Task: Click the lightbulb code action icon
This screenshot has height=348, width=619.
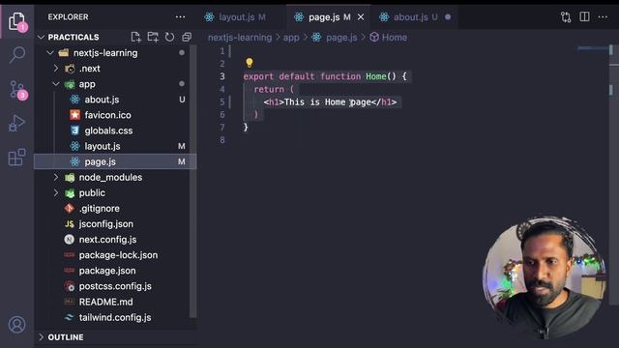Action: point(250,62)
